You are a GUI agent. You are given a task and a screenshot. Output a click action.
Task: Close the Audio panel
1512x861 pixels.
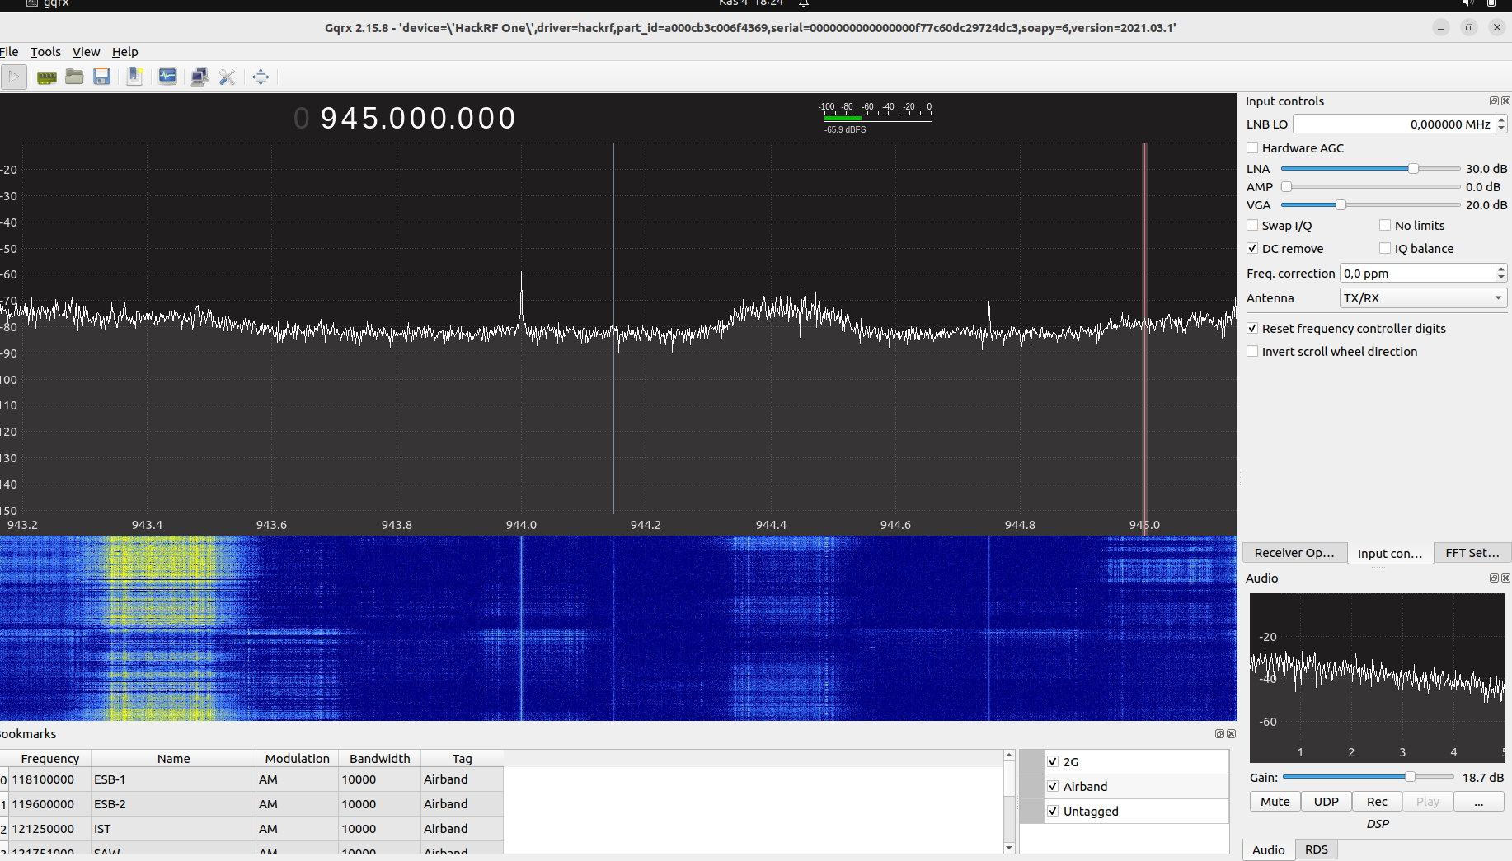click(1505, 578)
